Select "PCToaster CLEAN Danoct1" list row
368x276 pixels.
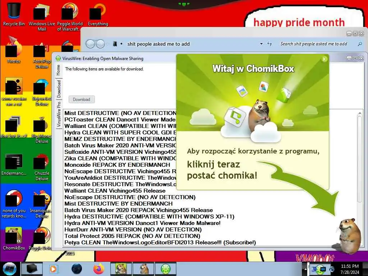click(x=120, y=120)
